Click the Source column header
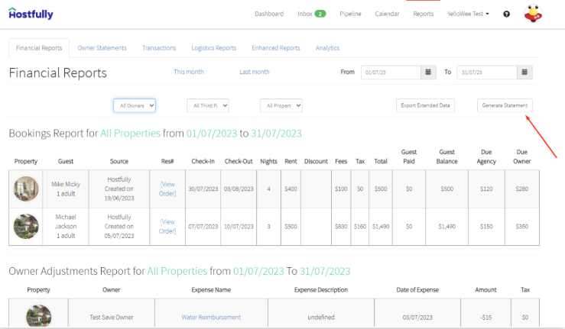Screen dimensions: 565x329 tap(119, 161)
